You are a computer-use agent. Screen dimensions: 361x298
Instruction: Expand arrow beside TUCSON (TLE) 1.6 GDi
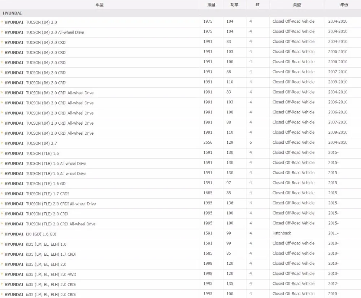pos(2,183)
